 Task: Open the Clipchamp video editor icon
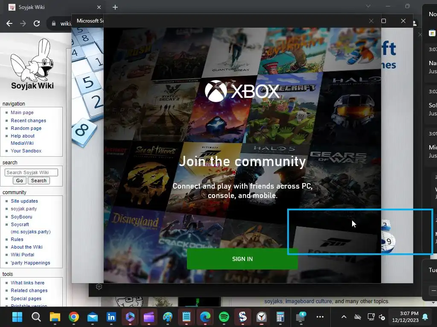[x=149, y=317]
